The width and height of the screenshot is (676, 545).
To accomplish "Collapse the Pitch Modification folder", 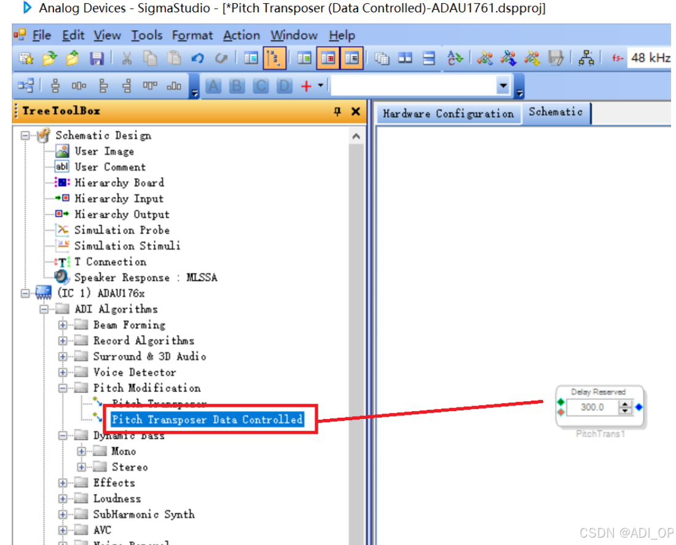I will point(63,388).
